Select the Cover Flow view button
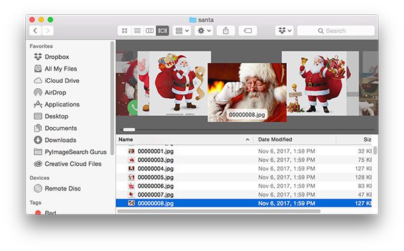 pos(162,31)
